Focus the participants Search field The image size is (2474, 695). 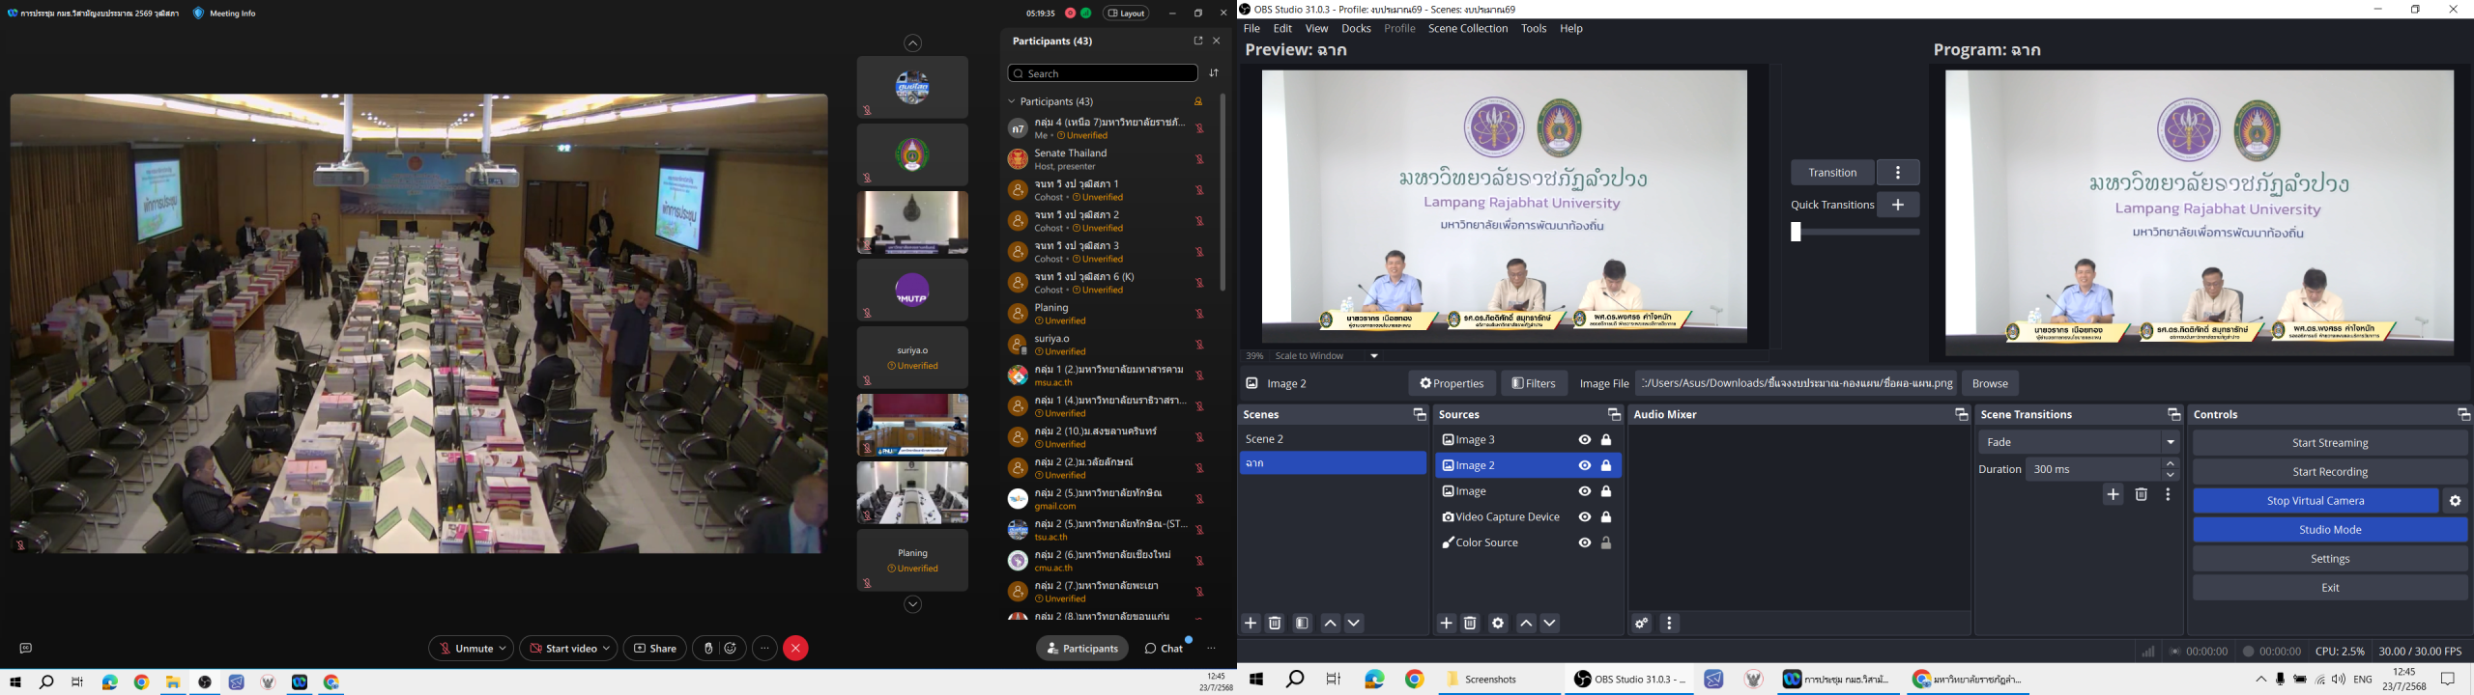pyautogui.click(x=1103, y=73)
